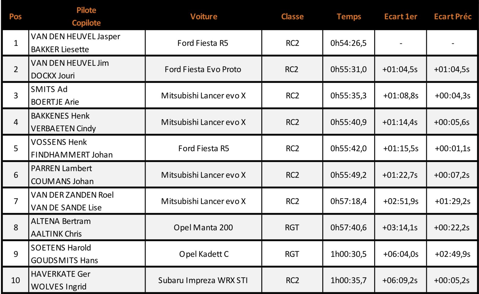This screenshot has height=294, width=479.
Task: Click the Ecart Préc column header
Action: tap(453, 17)
